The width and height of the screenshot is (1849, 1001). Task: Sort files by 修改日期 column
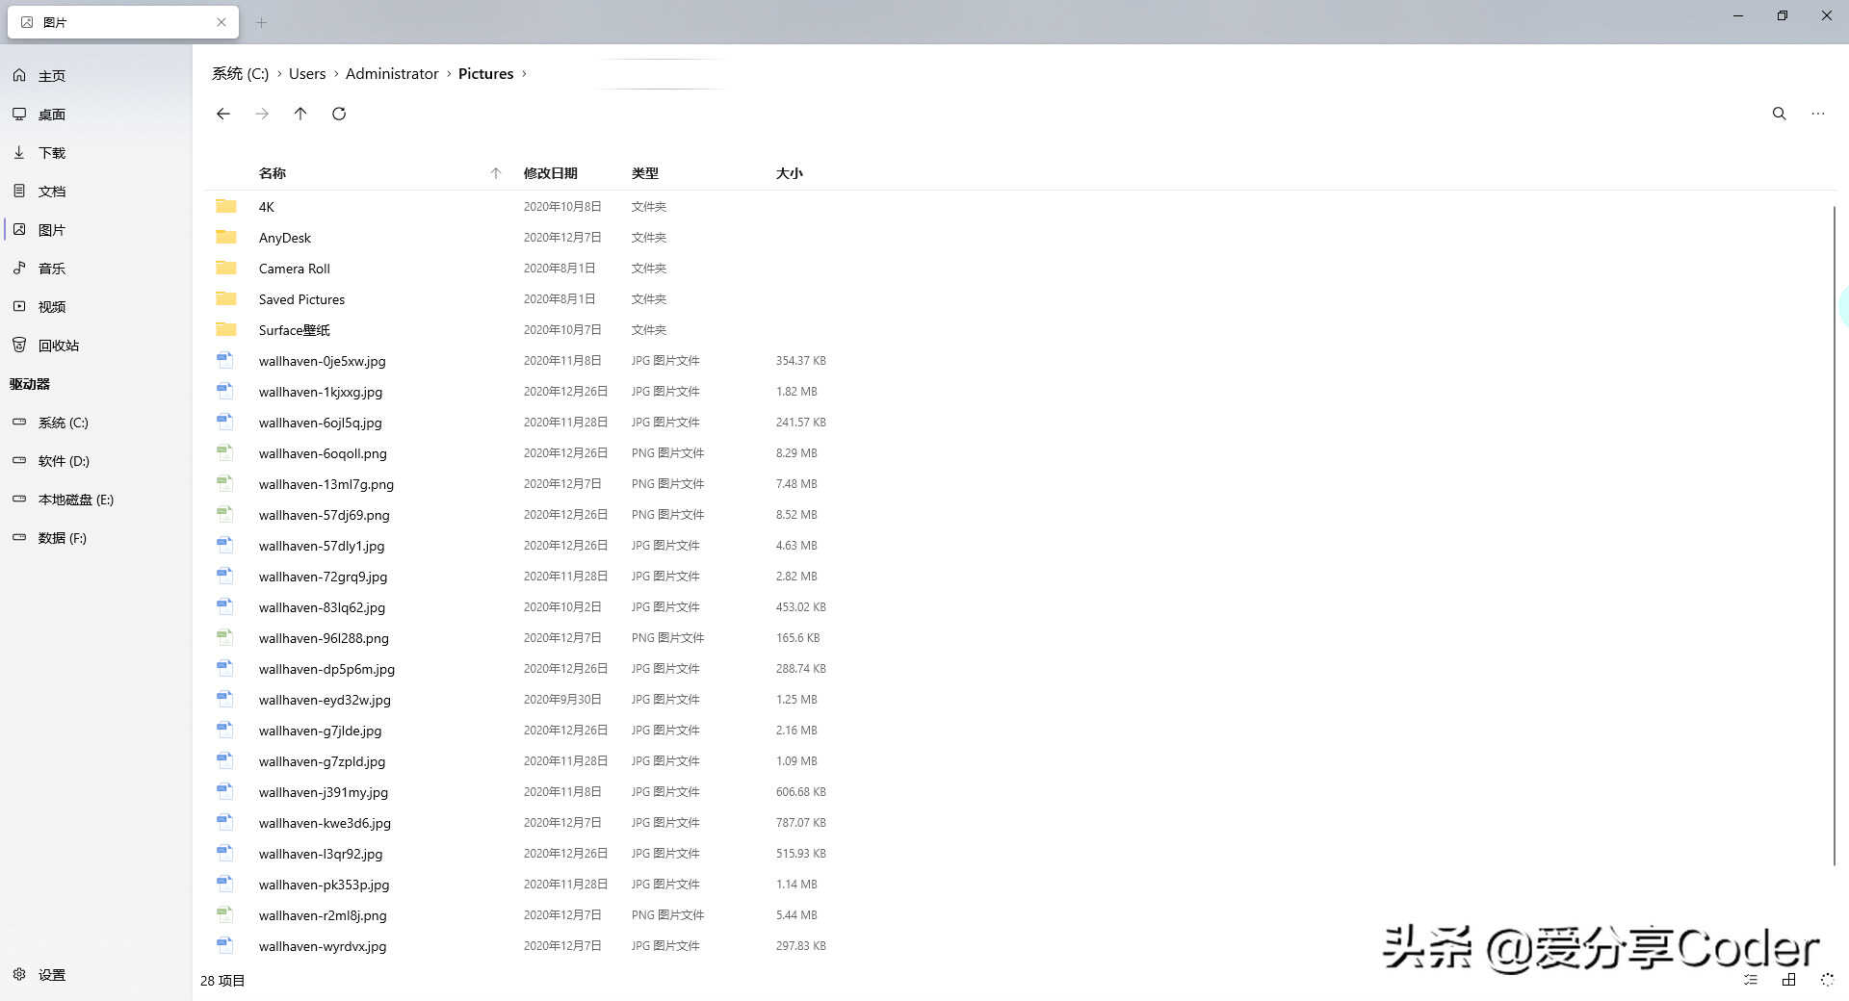tap(550, 173)
